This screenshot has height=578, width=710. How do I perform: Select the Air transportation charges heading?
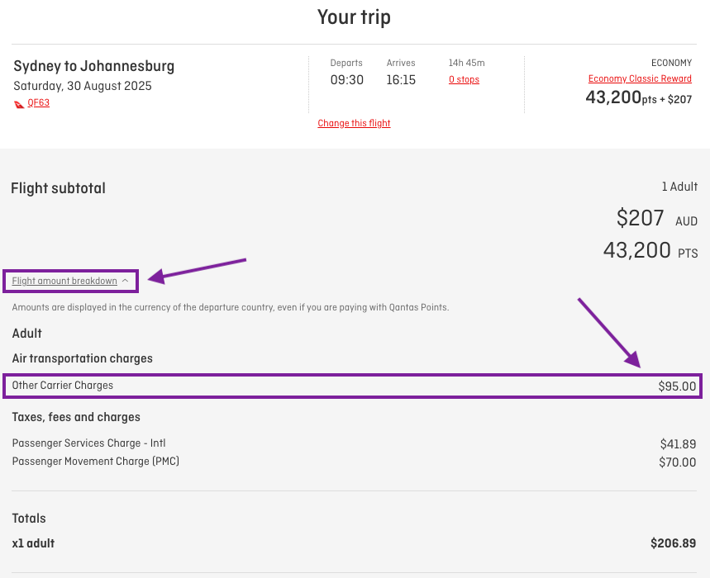click(83, 358)
